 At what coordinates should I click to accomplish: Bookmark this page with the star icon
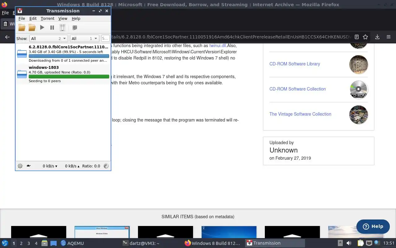[x=365, y=37]
